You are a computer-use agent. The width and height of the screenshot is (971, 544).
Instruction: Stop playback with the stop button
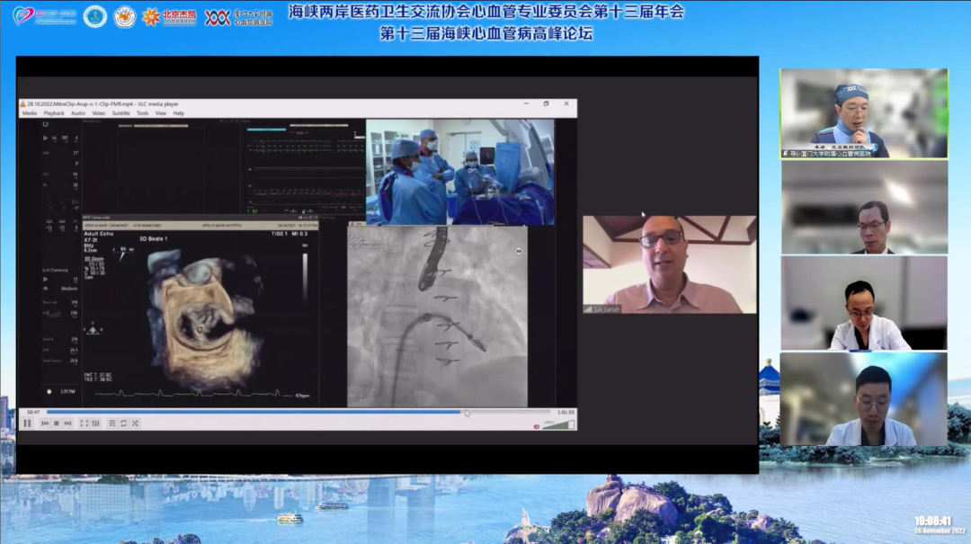(56, 423)
